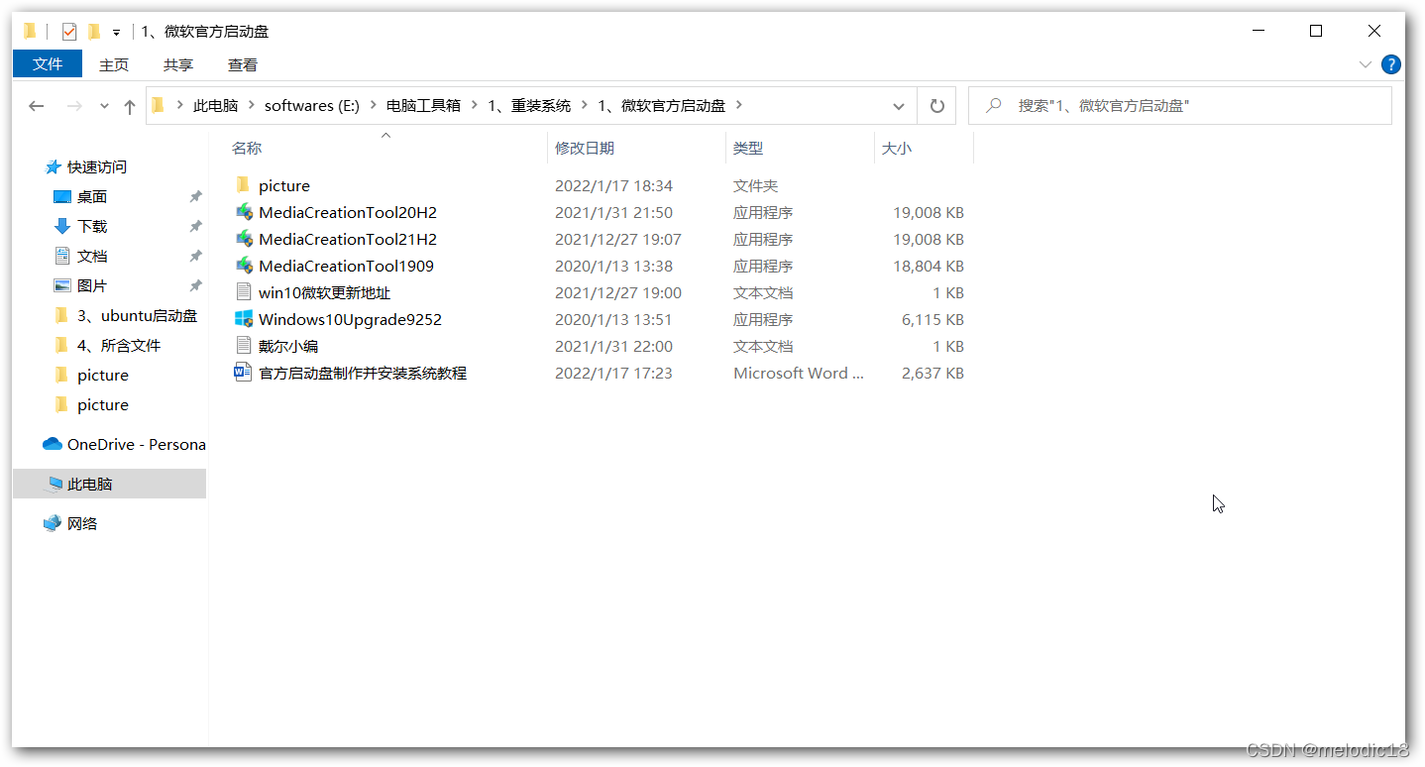The image size is (1425, 767).
Task: Select the MediaCreationTool20H2 application icon
Action: pyautogui.click(x=244, y=212)
